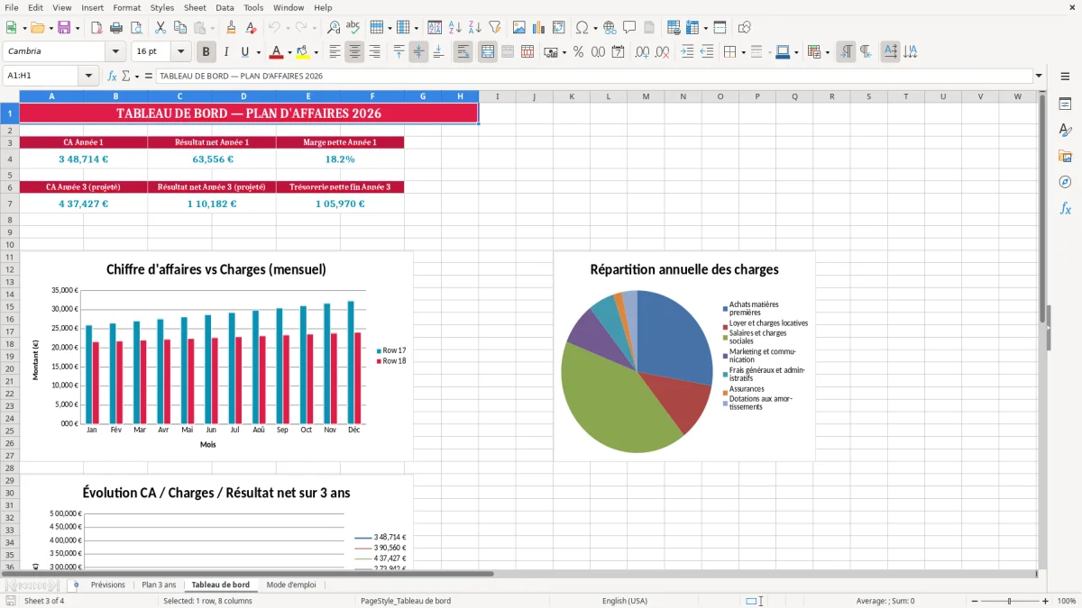The image size is (1082, 608).
Task: Add a decimal place
Action: coord(642,52)
